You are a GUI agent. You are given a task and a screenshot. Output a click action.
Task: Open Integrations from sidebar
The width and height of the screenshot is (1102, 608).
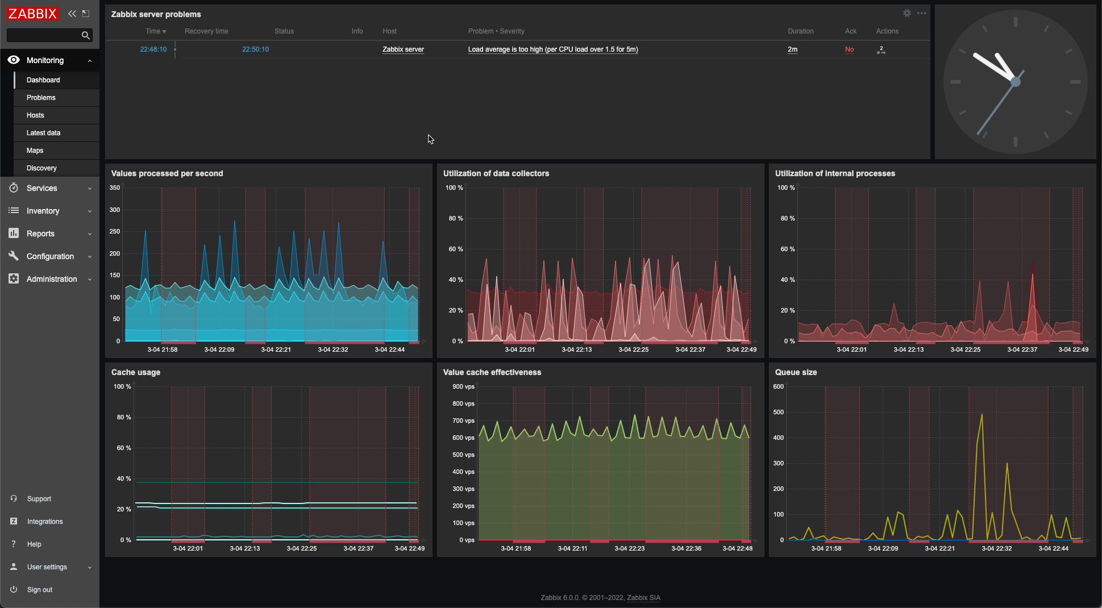pos(44,521)
